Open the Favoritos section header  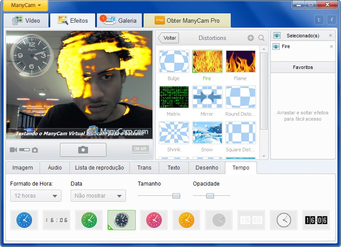[303, 67]
